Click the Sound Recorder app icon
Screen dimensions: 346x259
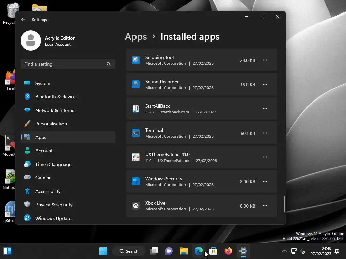click(136, 84)
